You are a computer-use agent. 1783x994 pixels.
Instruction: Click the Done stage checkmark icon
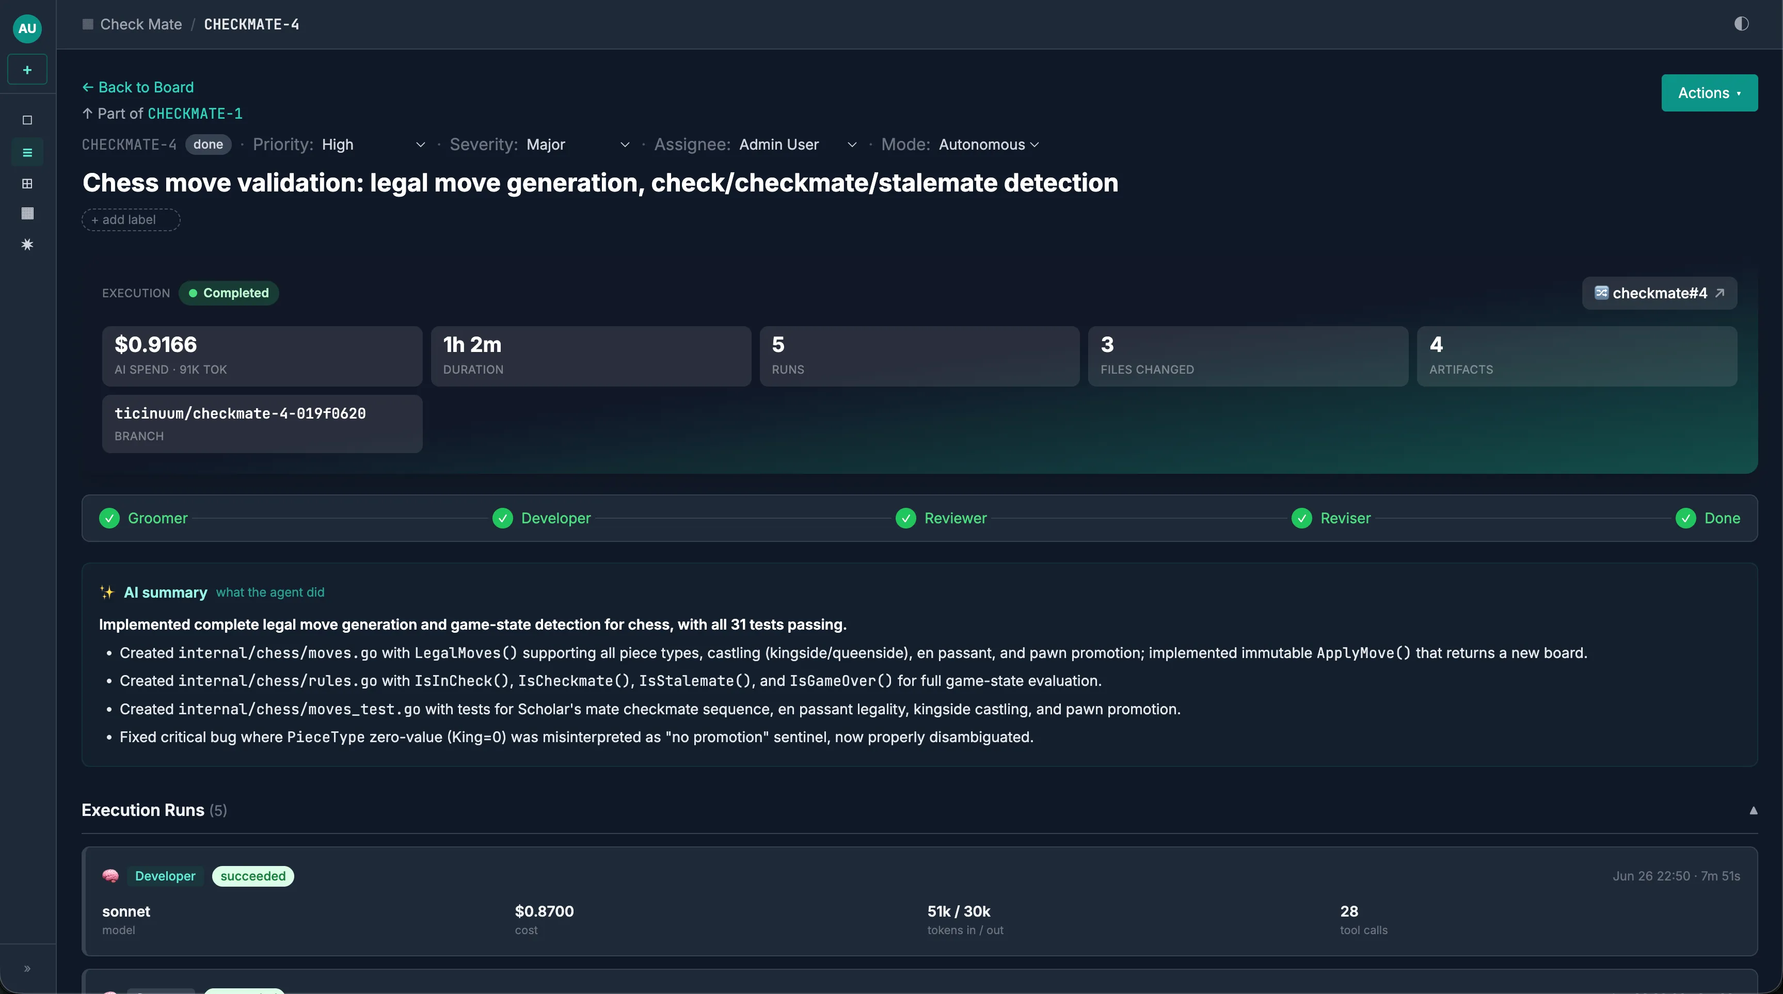[1685, 519]
